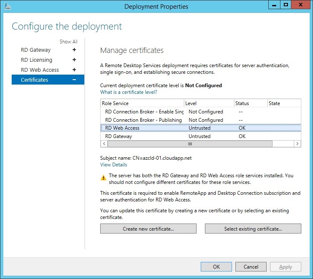Click the Apply button

pos(285,266)
